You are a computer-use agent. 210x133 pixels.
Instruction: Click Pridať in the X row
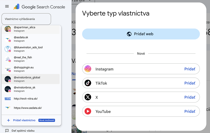190,97
